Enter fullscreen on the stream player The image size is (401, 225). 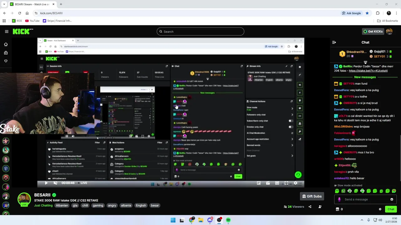286,183
